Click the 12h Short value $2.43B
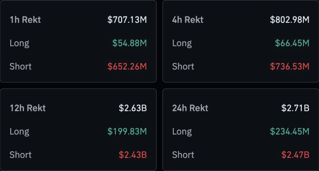319x171 pixels. point(133,155)
